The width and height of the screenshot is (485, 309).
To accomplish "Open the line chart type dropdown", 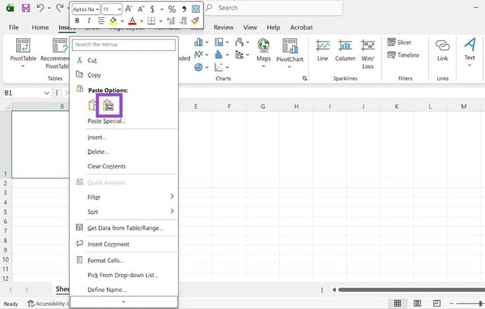I will [x=207, y=55].
